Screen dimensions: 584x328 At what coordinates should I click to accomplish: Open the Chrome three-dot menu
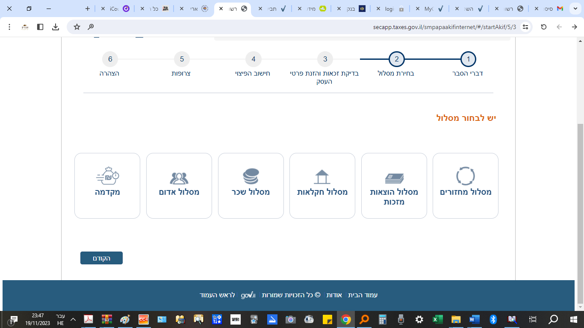click(9, 27)
